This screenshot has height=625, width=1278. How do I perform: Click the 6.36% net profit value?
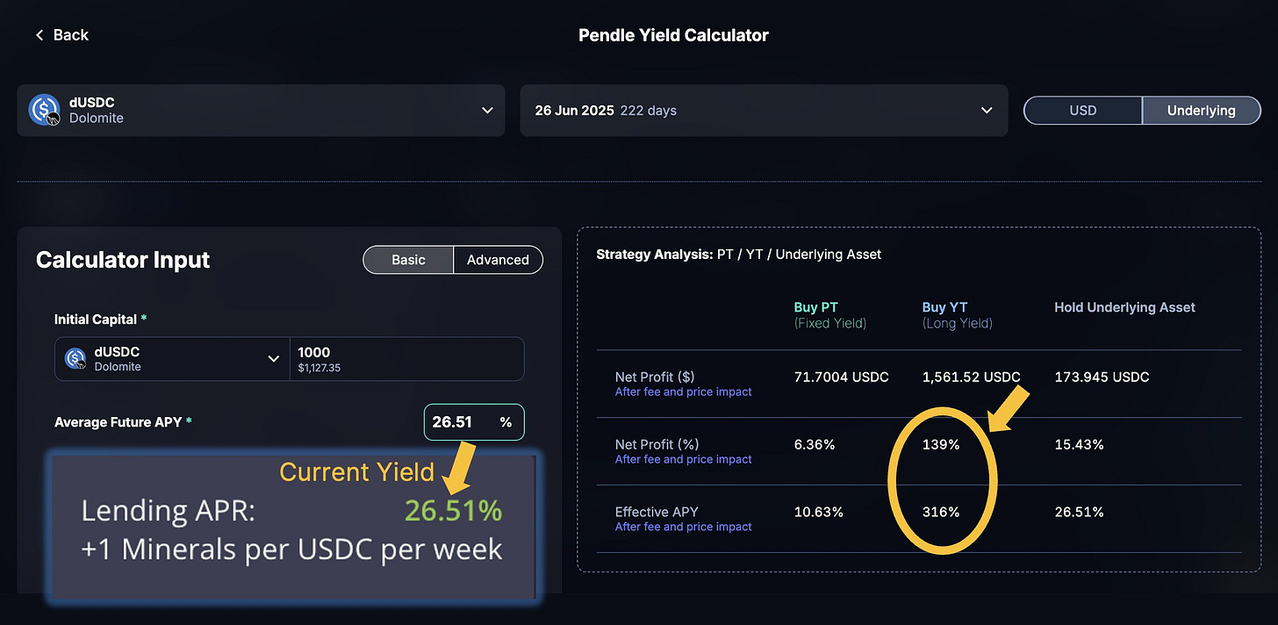pos(814,445)
